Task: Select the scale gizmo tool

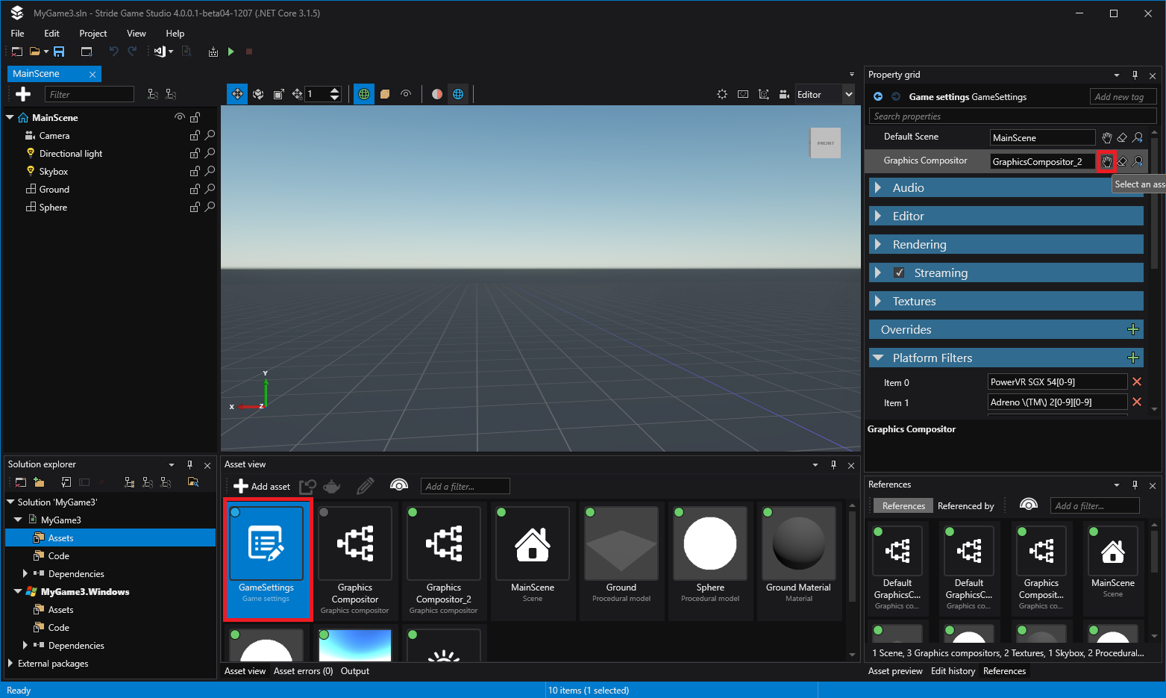Action: pyautogui.click(x=278, y=94)
